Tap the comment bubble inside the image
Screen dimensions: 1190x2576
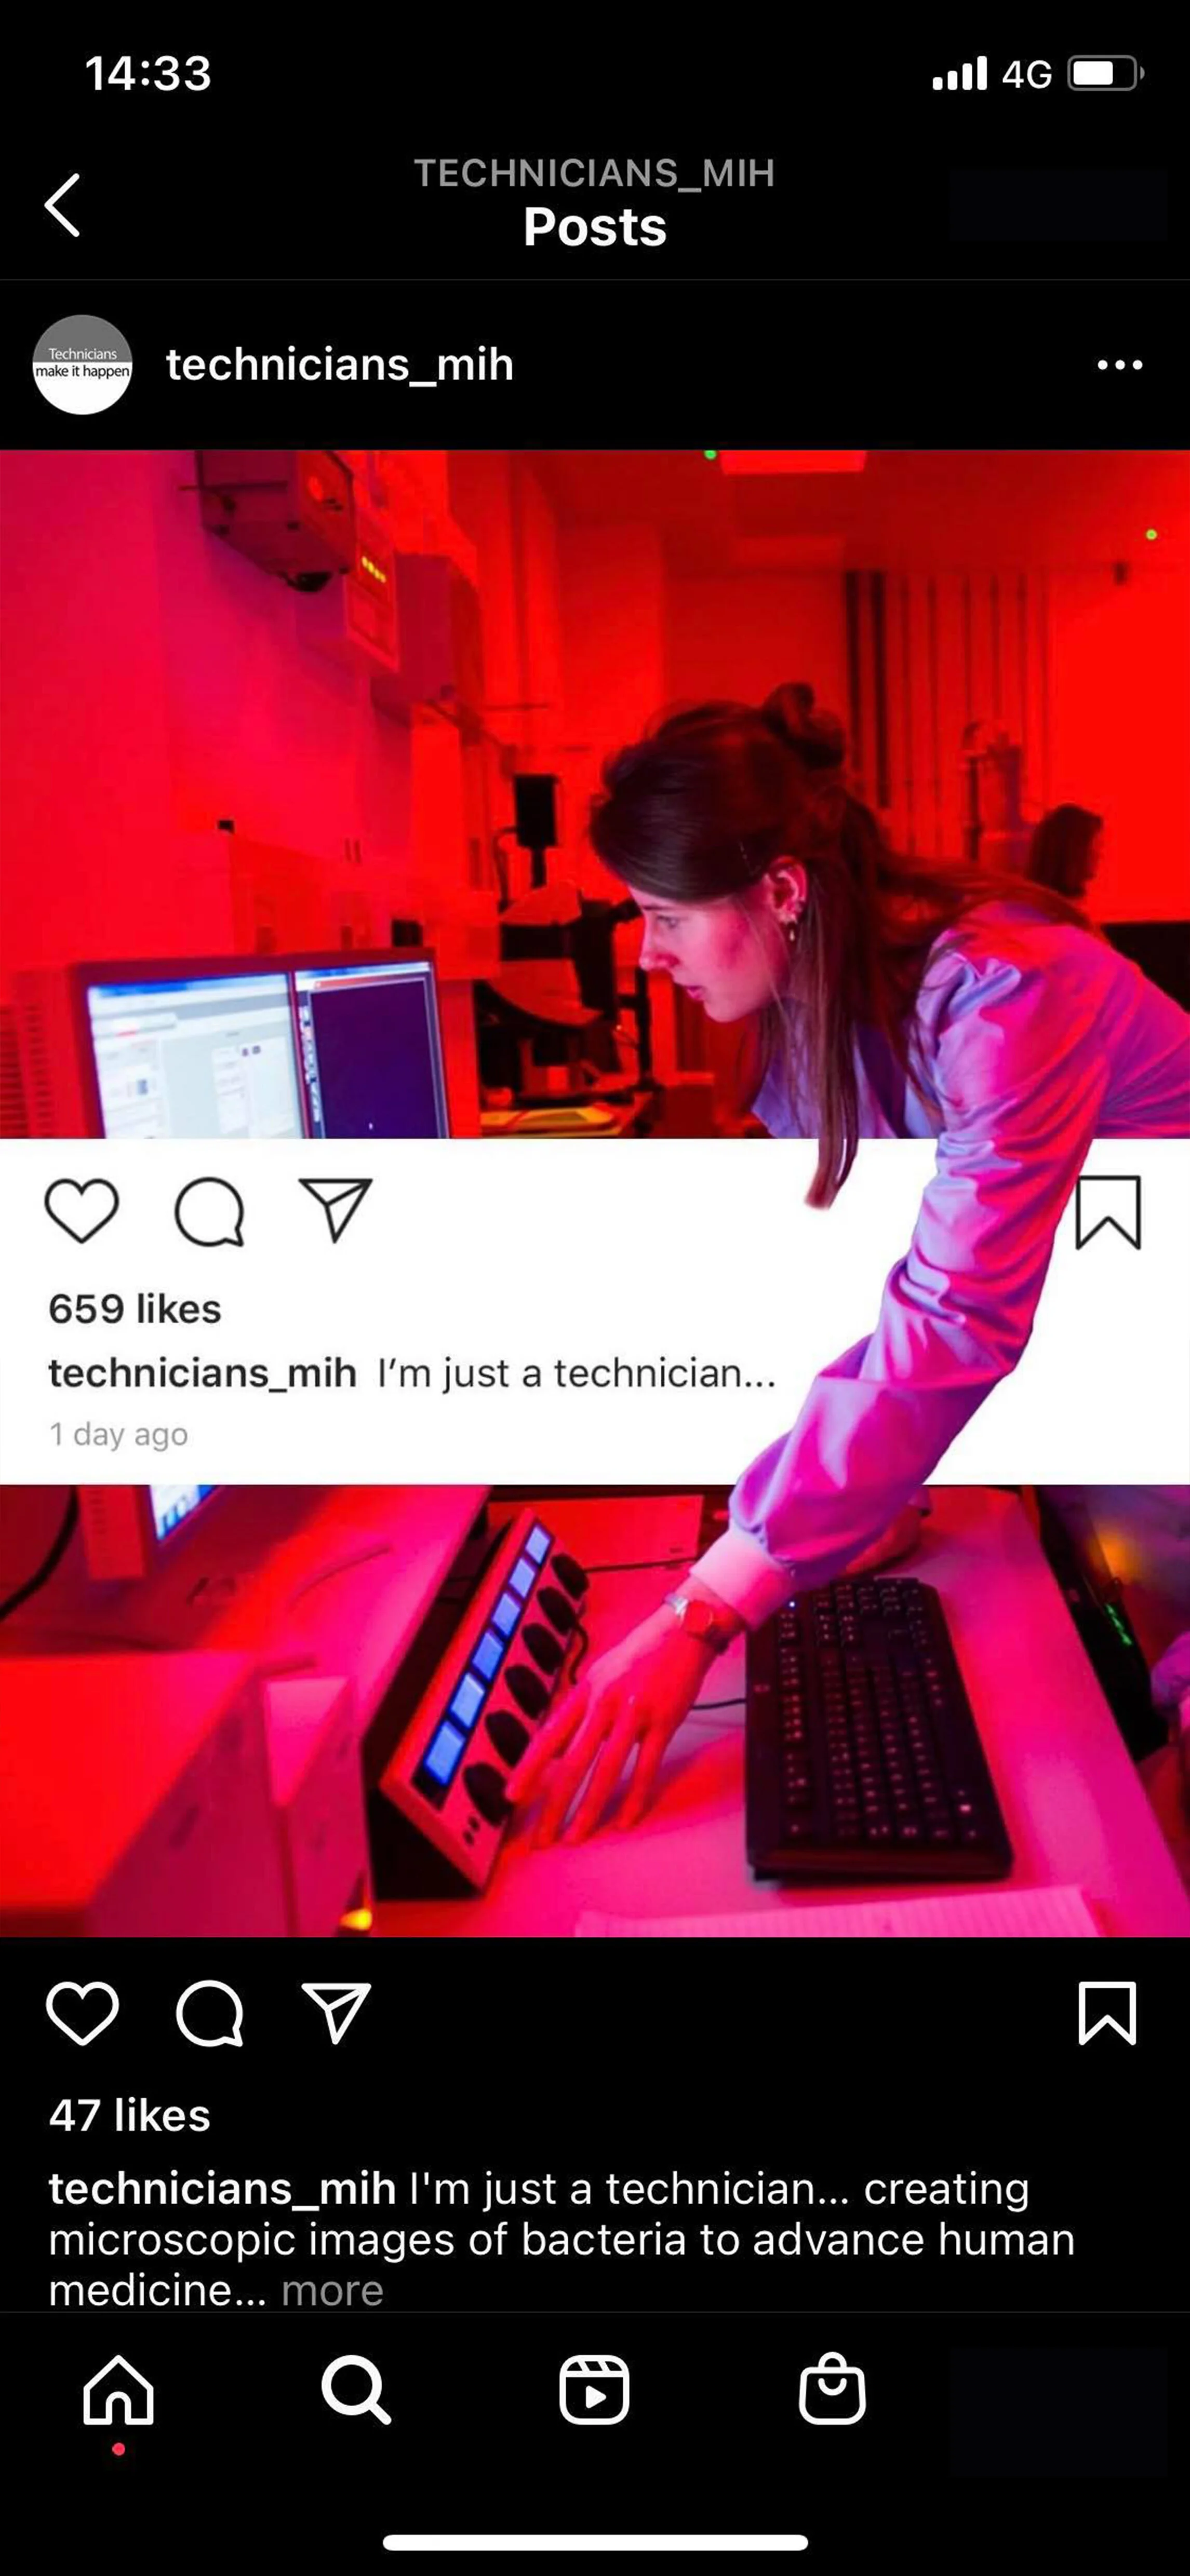209,1212
